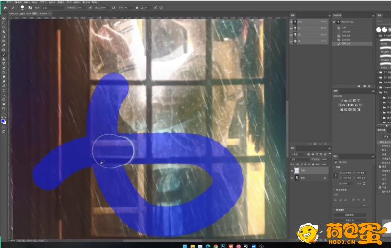Image resolution: width=391 pixels, height=248 pixels.
Task: Click the 选择主体 (Select Subject) quick action button
Action: 350,220
